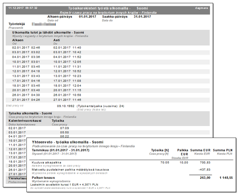Click the blurred employee name field
239x195 pixels.
tap(44, 24)
